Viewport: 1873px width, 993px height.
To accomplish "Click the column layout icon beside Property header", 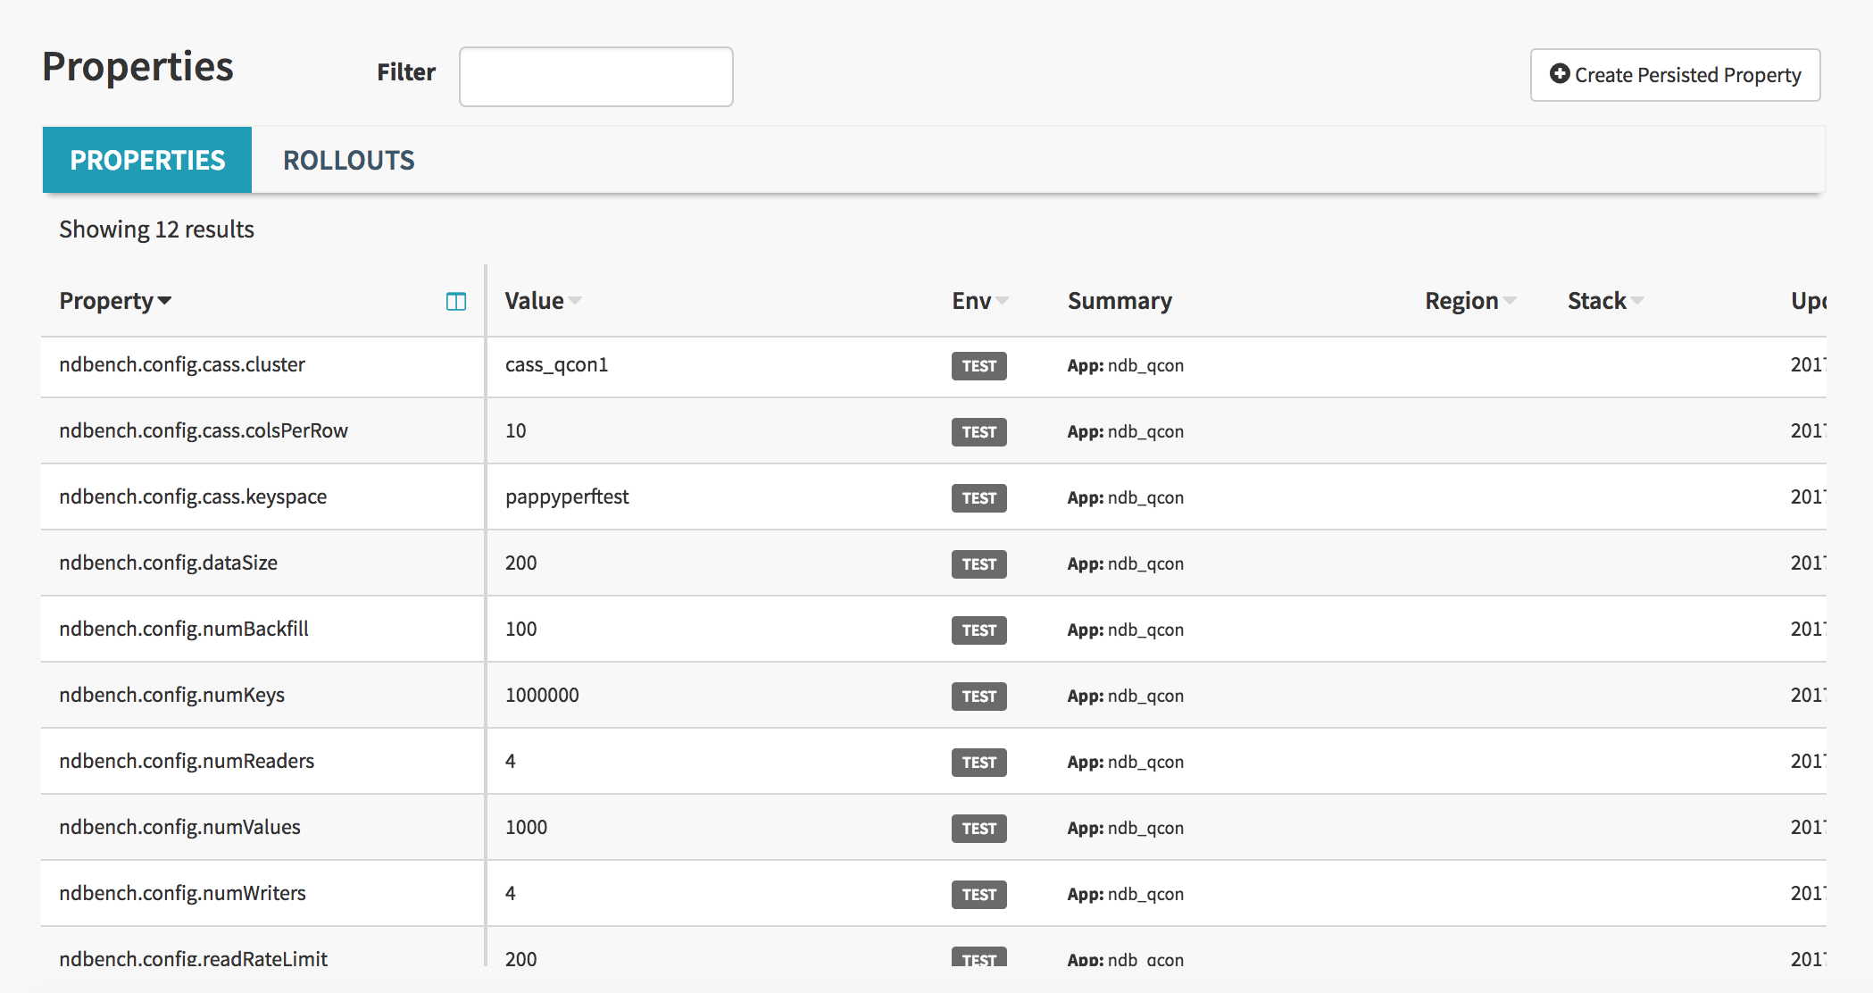I will pos(456,302).
